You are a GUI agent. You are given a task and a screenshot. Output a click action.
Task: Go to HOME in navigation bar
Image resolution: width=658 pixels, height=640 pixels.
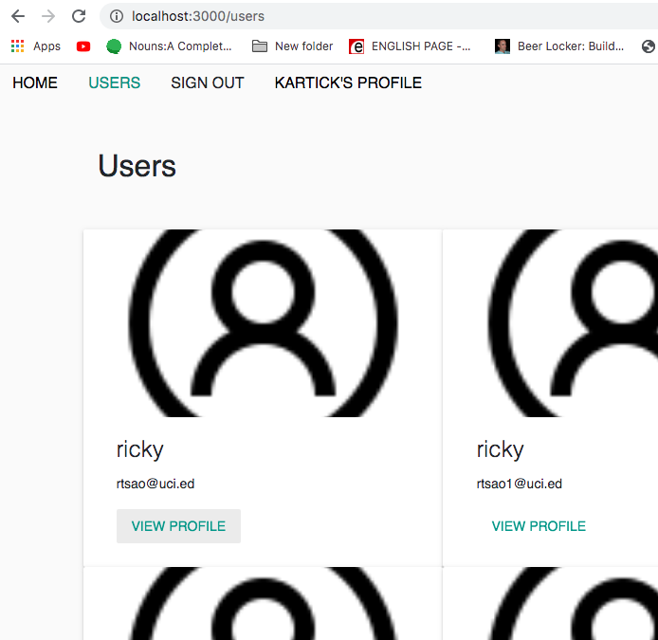click(x=35, y=82)
